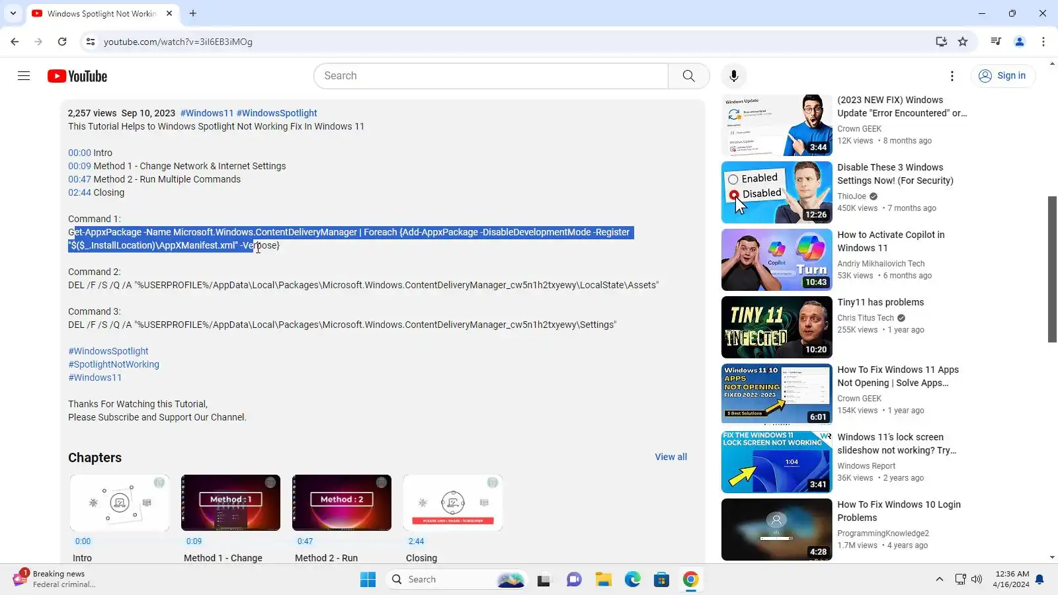1058x595 pixels.
Task: Switch to Chrome on the taskbar
Action: [691, 580]
